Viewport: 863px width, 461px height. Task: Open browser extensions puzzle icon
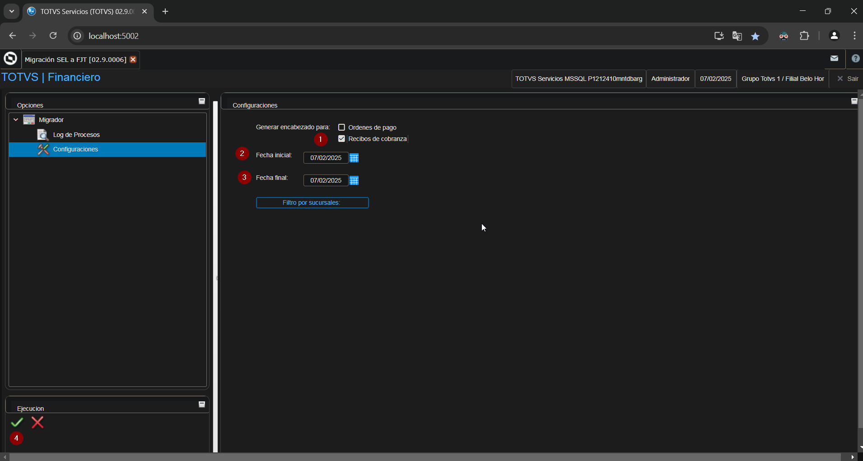(x=804, y=36)
